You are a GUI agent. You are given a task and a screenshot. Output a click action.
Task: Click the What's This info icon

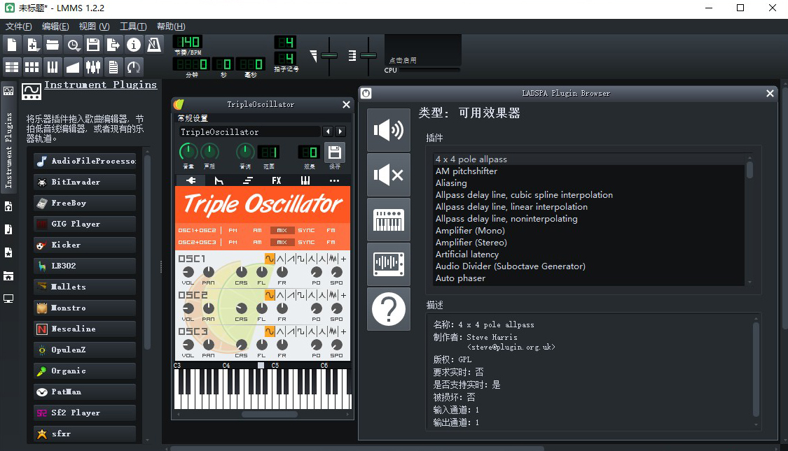point(134,45)
